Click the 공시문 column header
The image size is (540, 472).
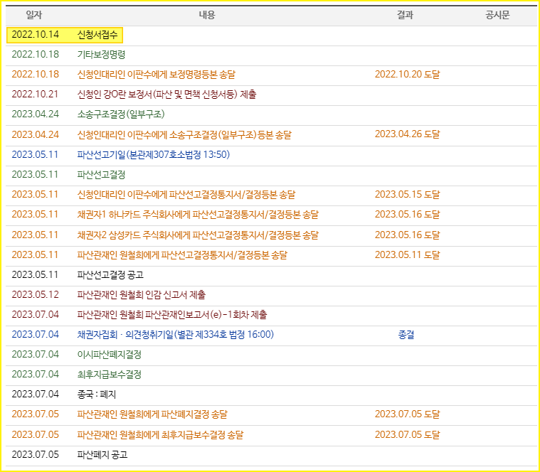pos(497,15)
